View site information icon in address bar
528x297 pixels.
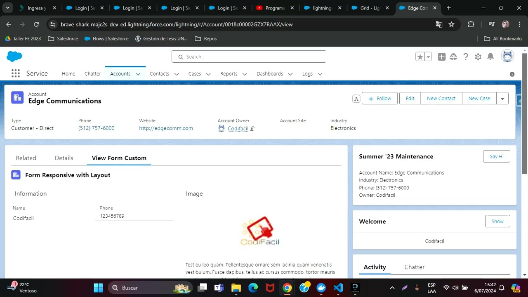click(x=53, y=24)
